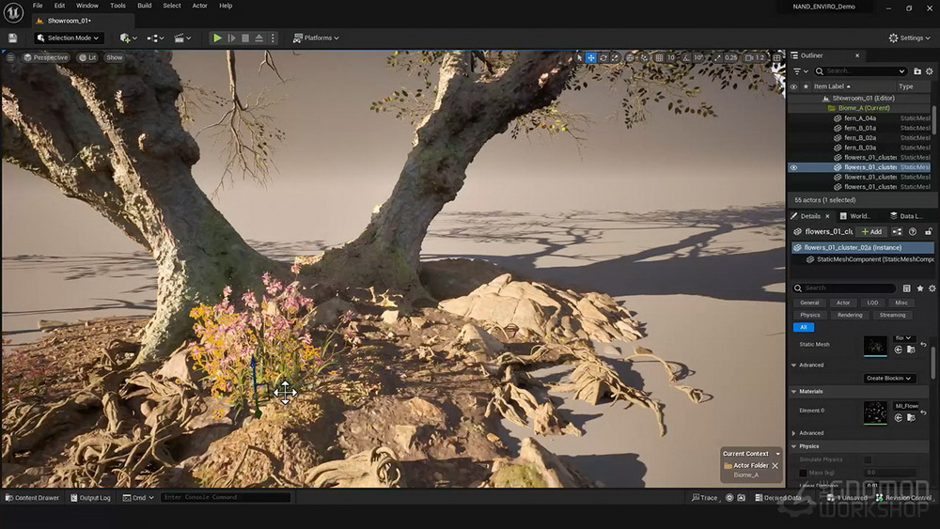Save the current level with the floppy icon
Viewport: 940px width, 529px height.
(12, 38)
